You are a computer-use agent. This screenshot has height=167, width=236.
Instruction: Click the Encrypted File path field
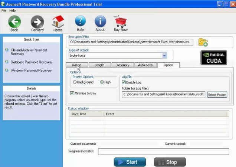(131, 42)
